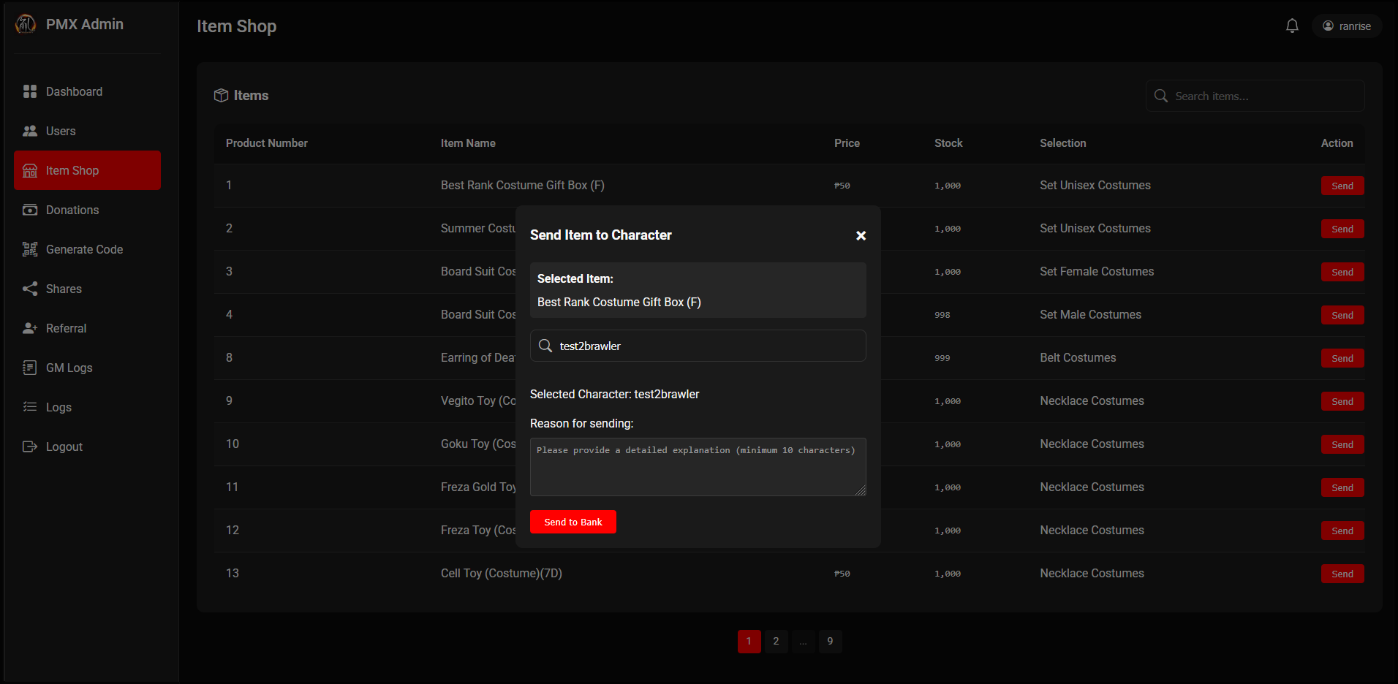Click the Generate Code QR icon
Image resolution: width=1398 pixels, height=684 pixels.
pyautogui.click(x=30, y=249)
